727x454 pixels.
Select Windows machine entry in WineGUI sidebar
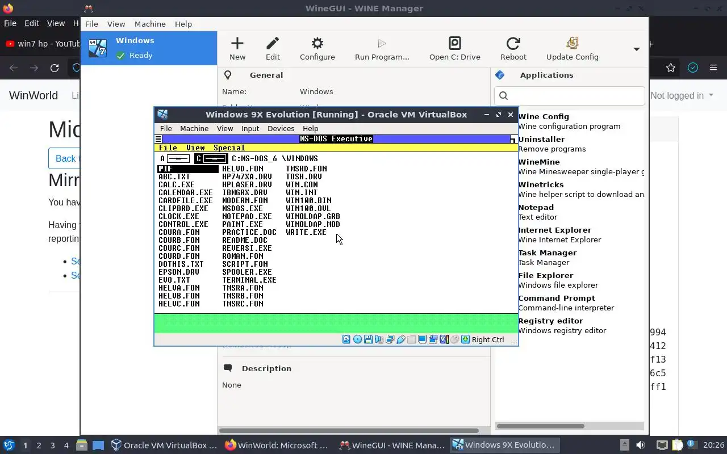[x=149, y=48]
